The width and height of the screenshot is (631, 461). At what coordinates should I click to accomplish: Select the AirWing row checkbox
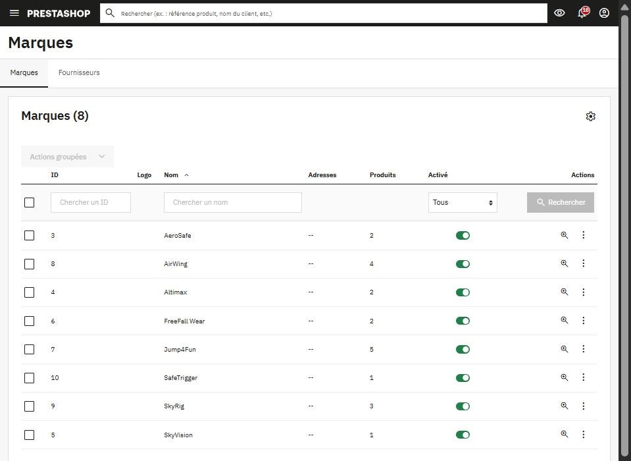coord(30,263)
